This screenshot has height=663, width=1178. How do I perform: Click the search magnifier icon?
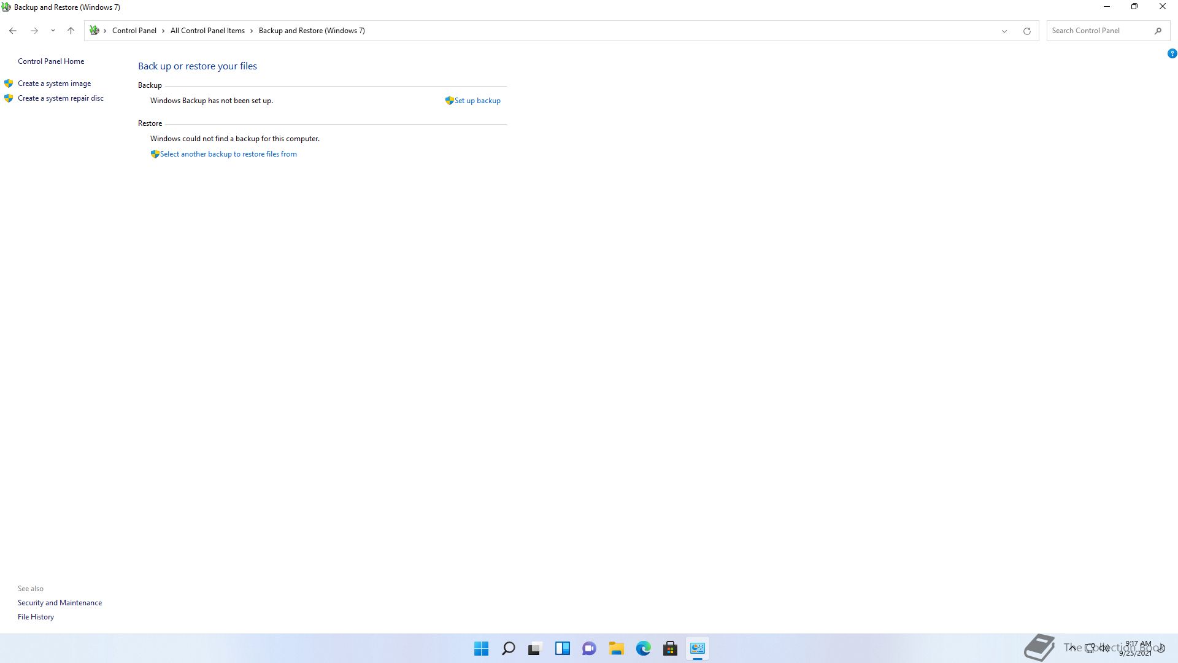point(1158,31)
